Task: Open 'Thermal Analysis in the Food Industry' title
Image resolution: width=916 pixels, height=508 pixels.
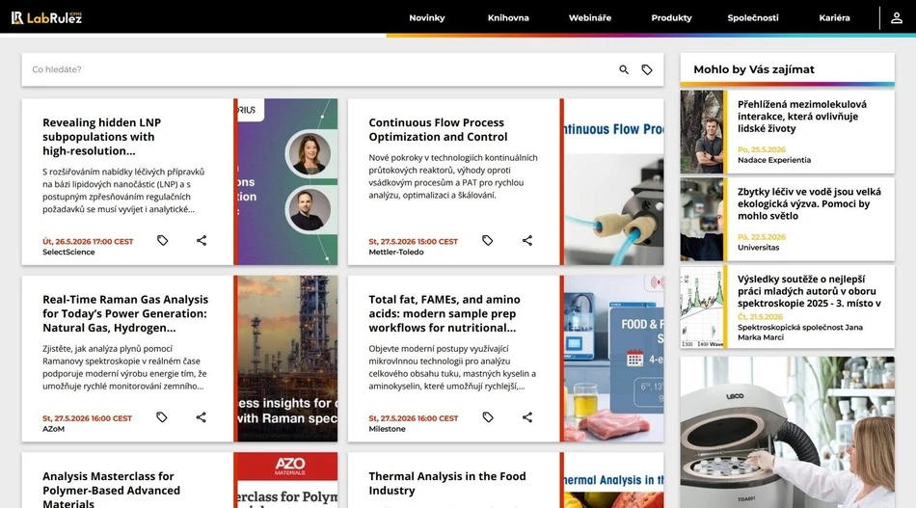Action: click(446, 484)
